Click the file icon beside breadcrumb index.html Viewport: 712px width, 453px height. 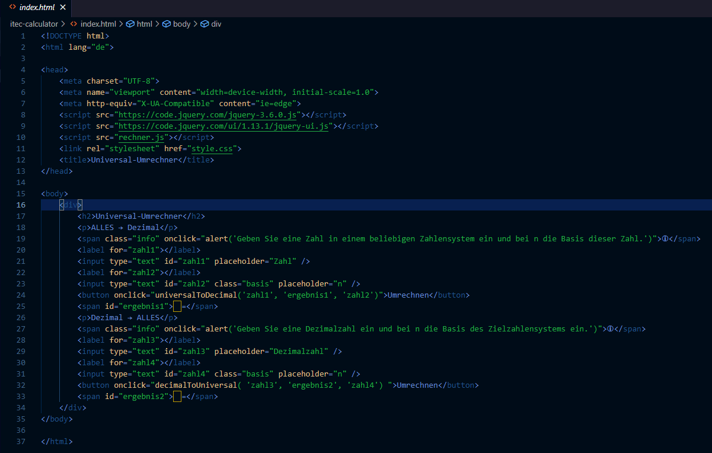pos(74,24)
